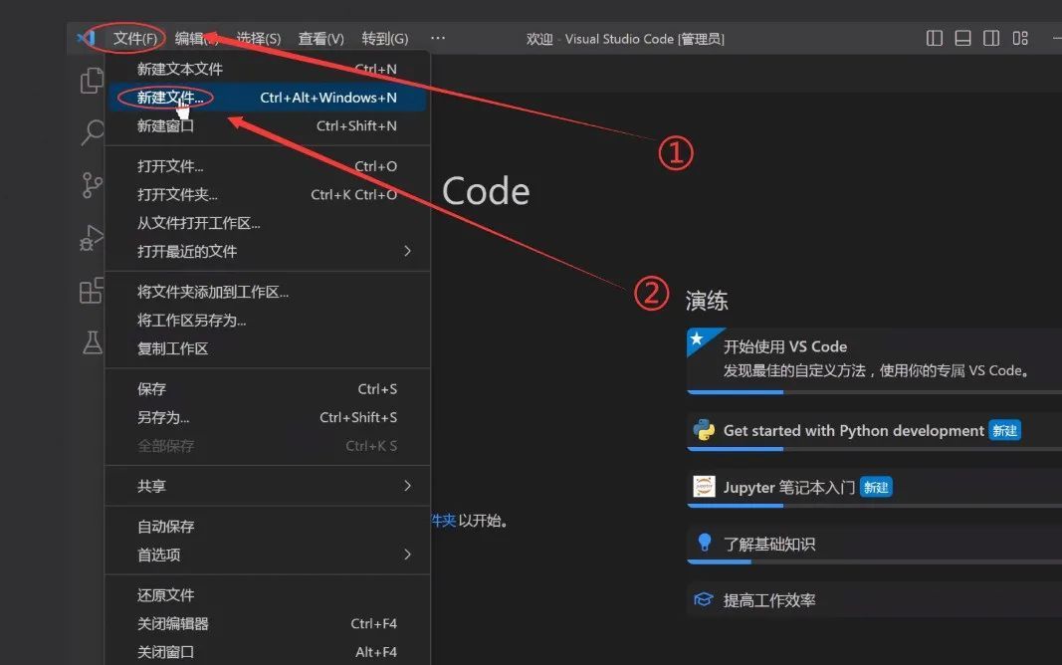Select 将工作区另存为... entry
This screenshot has width=1062, height=665.
pos(268,321)
